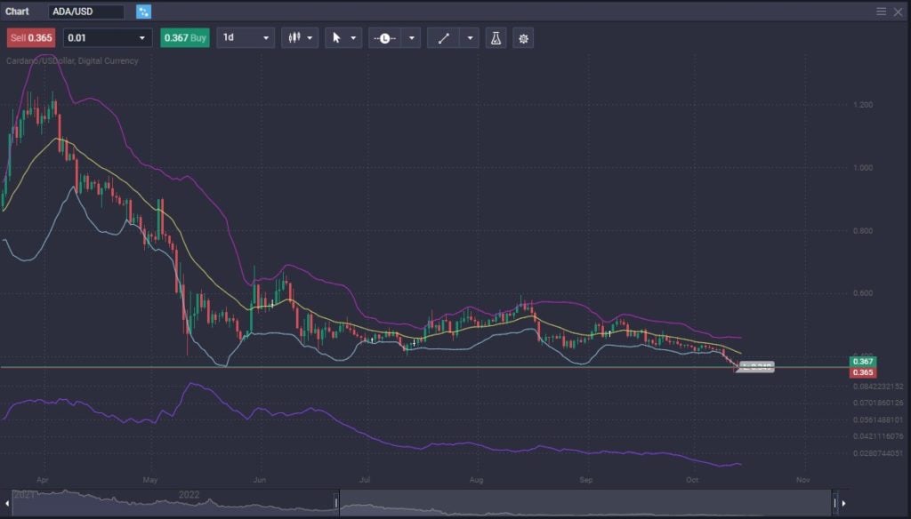Click the right handle of the navigator range
The image size is (911, 519).
pyautogui.click(x=834, y=503)
